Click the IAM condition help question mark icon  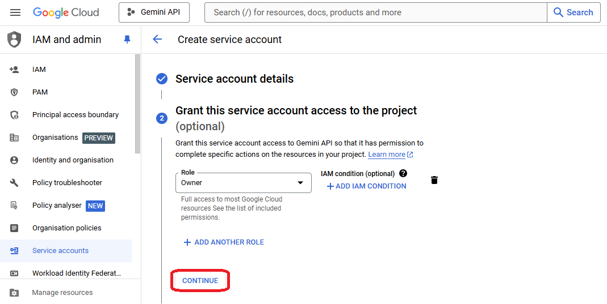tap(403, 173)
